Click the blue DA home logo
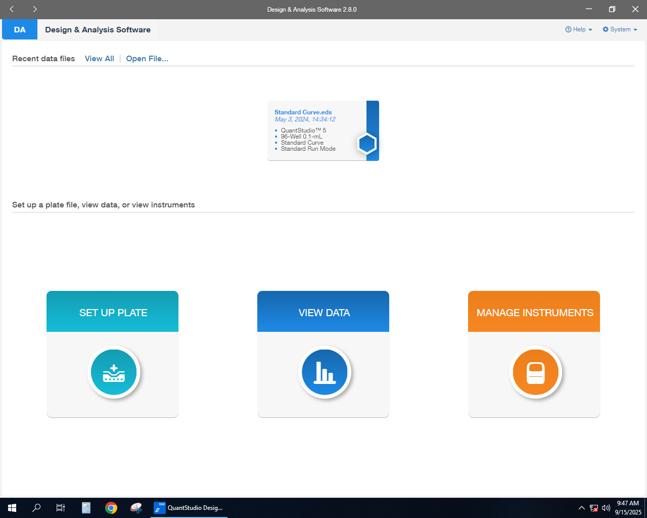647x518 pixels. pyautogui.click(x=20, y=30)
